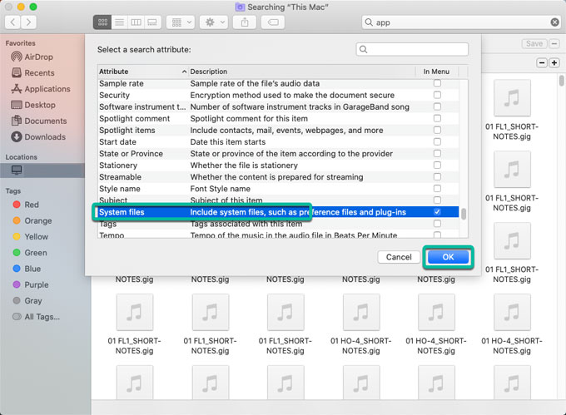This screenshot has width=566, height=415.
Task: Check the State or Province In Menu box
Action: (437, 154)
